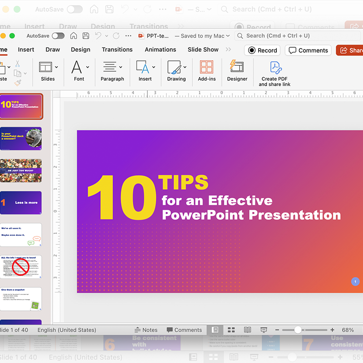This screenshot has width=363, height=363.
Task: Open the Add-ins icon
Action: click(x=206, y=67)
